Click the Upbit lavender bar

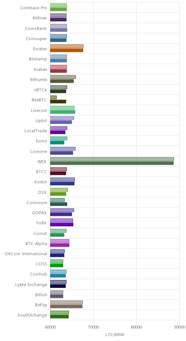point(62,118)
